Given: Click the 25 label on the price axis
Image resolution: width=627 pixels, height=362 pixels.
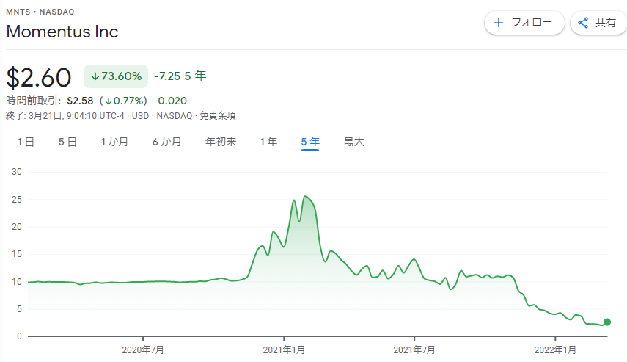Looking at the screenshot, I should coord(17,200).
